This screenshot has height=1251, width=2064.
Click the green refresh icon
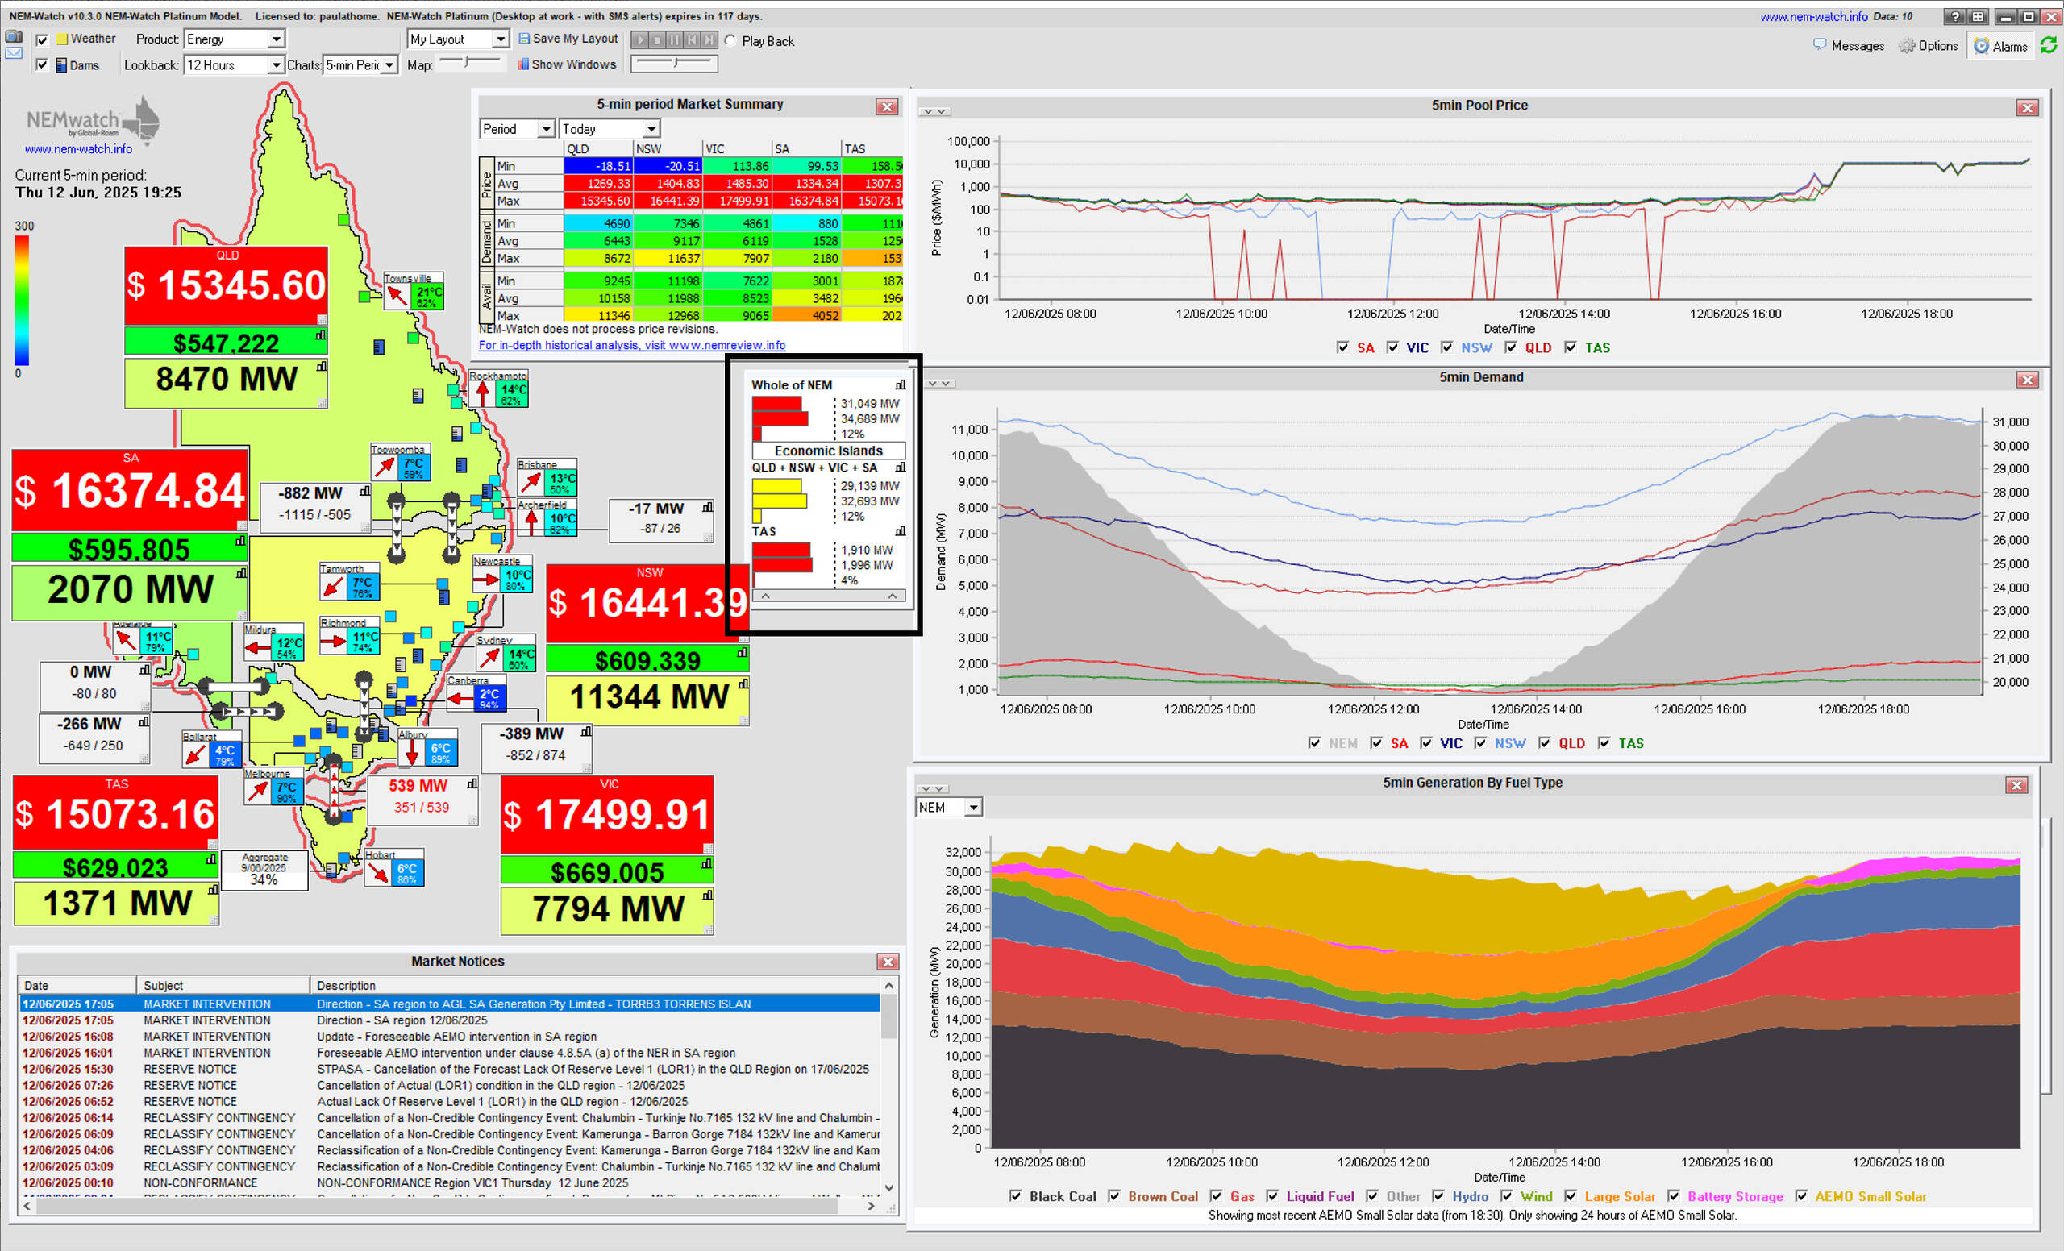click(x=2048, y=45)
